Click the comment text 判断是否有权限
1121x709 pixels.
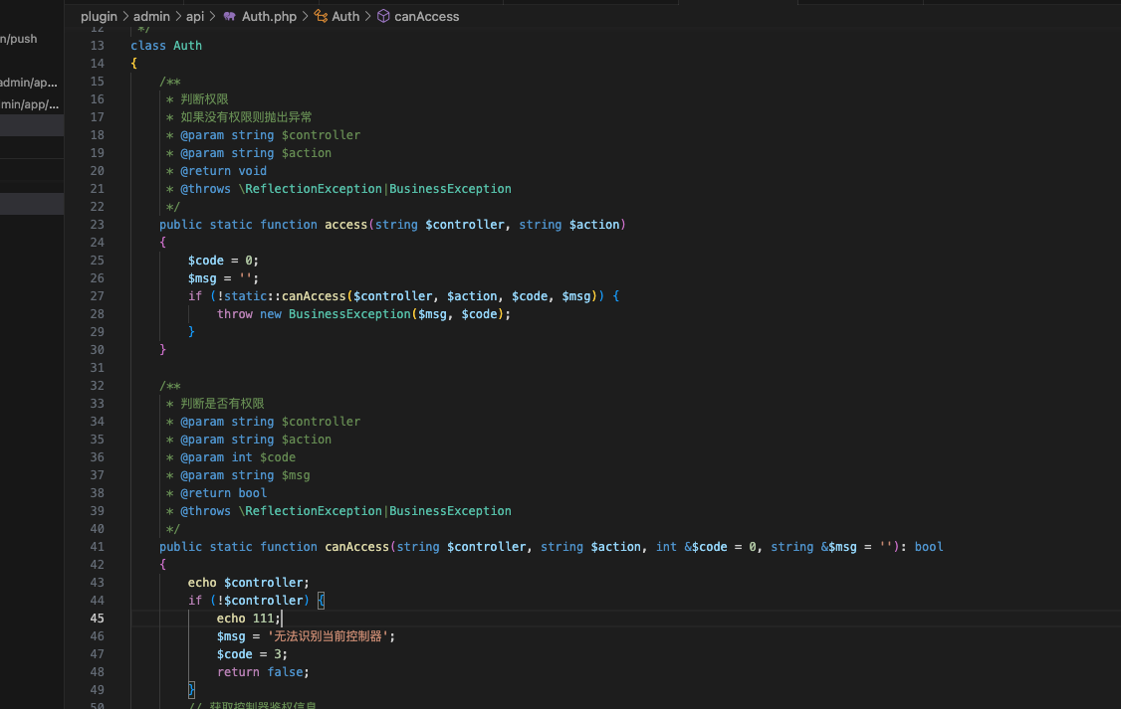tap(222, 404)
